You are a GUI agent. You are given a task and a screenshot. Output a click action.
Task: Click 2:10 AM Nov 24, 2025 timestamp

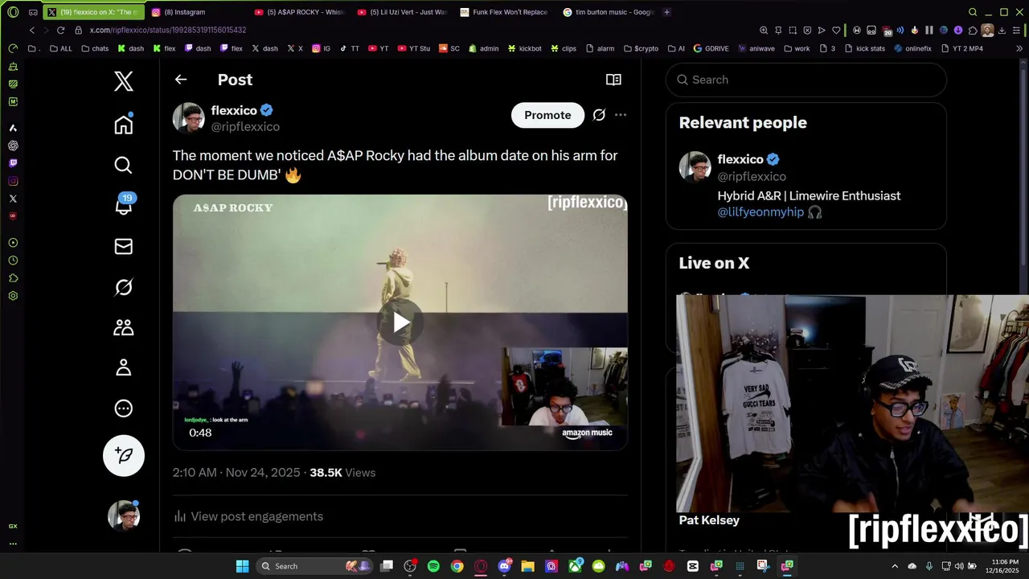pyautogui.click(x=236, y=473)
